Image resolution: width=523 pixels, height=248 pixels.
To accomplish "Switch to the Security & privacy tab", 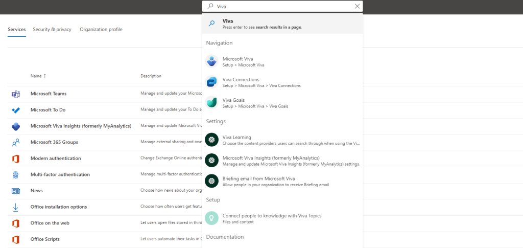I will click(x=52, y=30).
